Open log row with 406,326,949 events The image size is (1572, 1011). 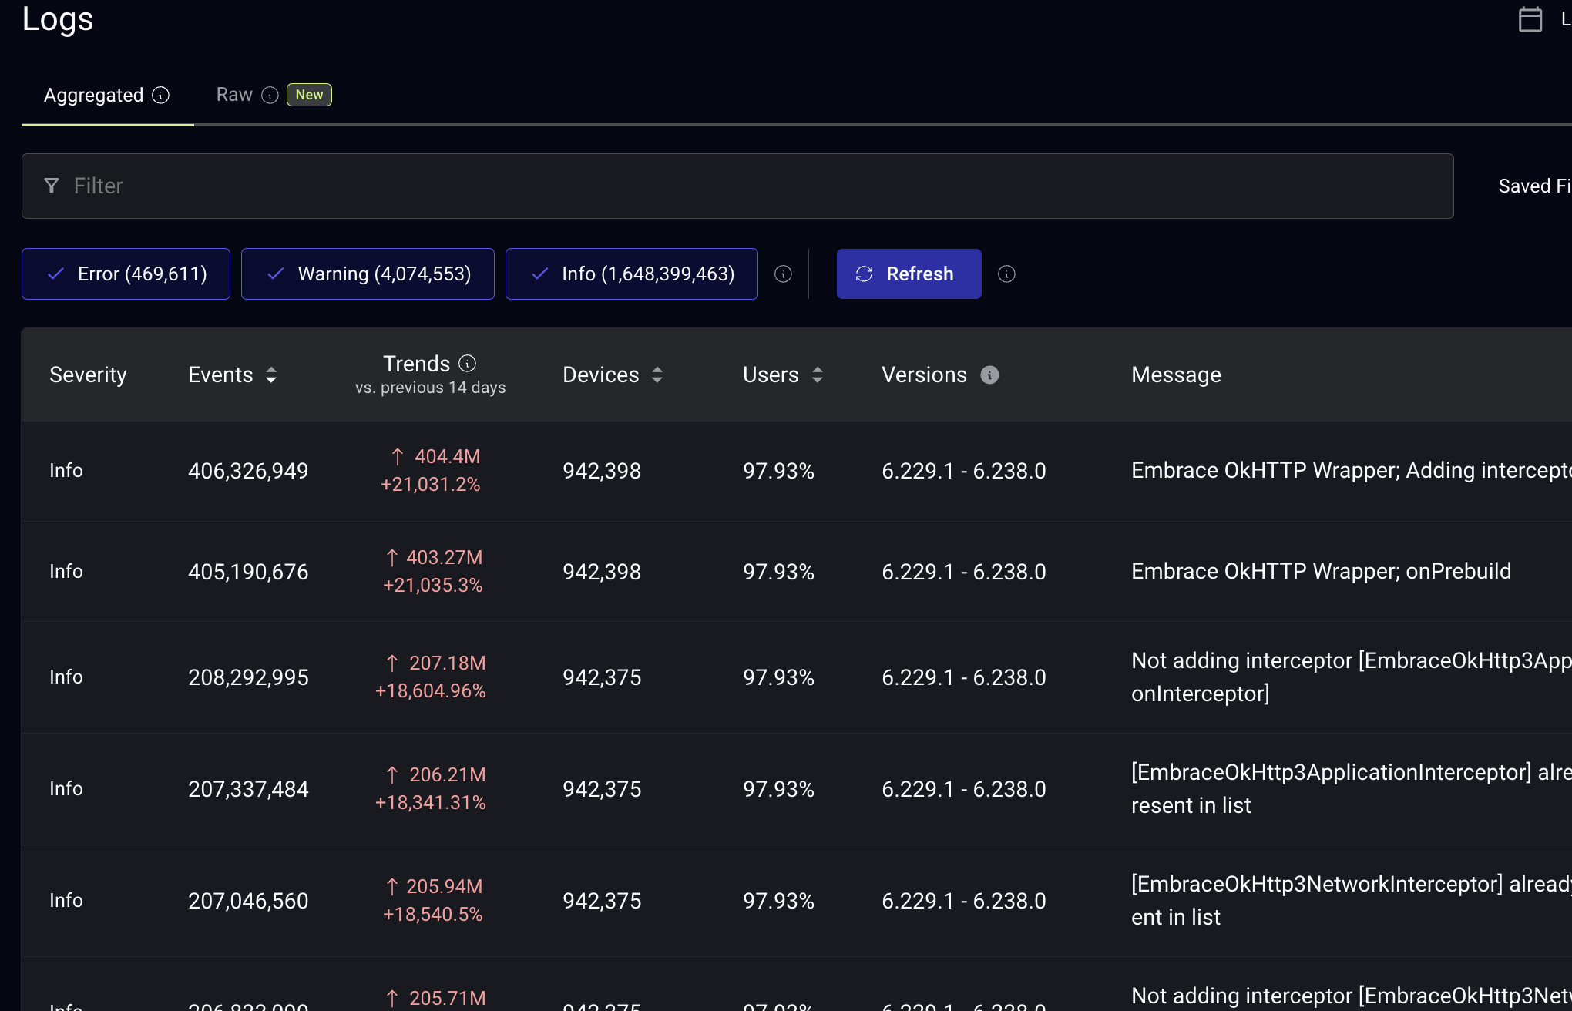coord(796,471)
